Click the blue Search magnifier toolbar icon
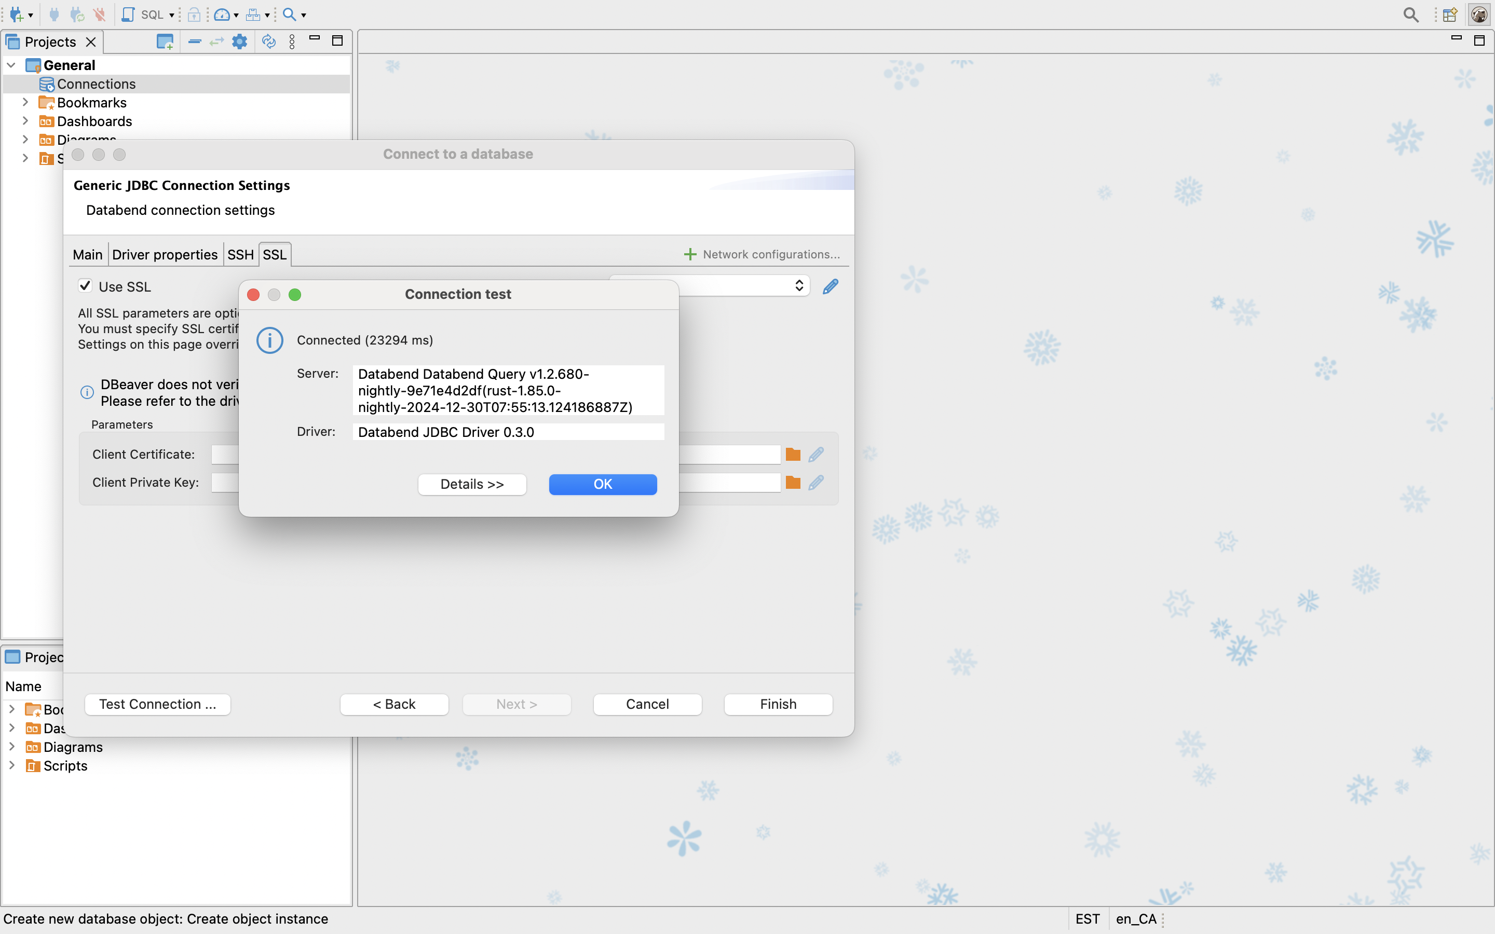Screen dimensions: 1495x934 tap(289, 14)
